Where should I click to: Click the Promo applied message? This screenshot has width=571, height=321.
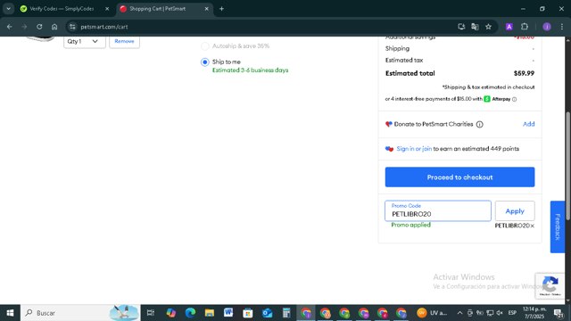410,225
